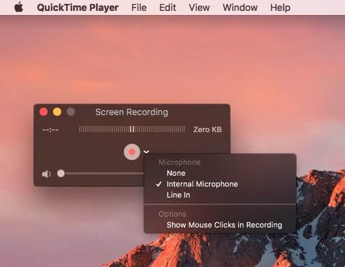Close the Screen Recording window

tap(44, 112)
